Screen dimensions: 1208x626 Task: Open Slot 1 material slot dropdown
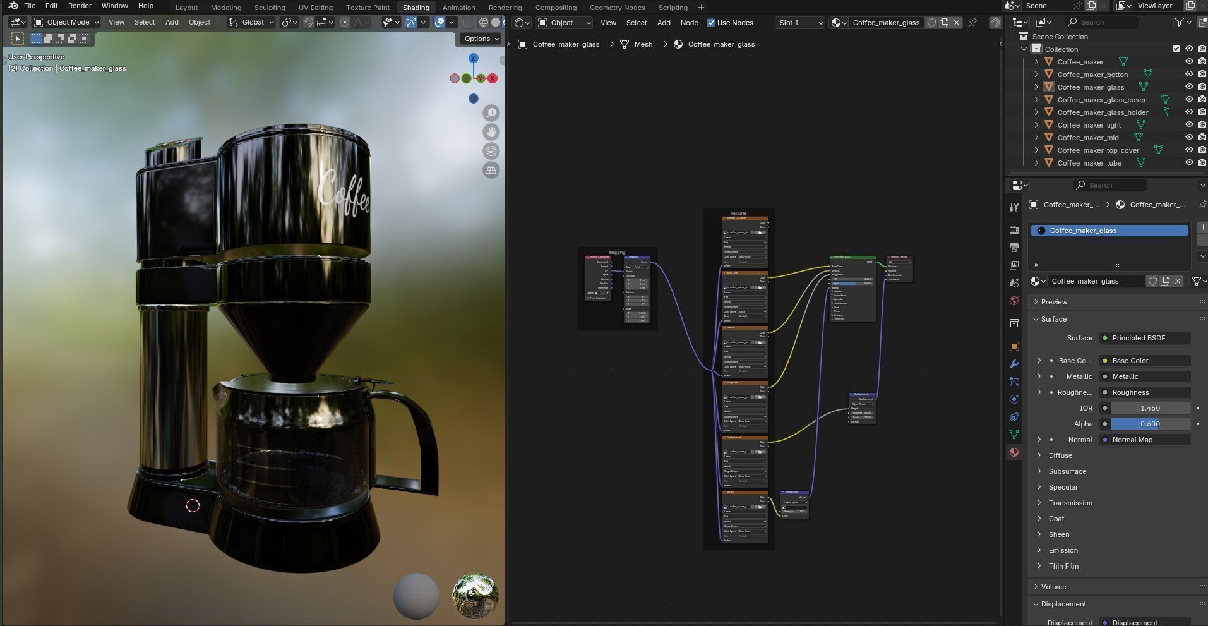pyautogui.click(x=800, y=23)
